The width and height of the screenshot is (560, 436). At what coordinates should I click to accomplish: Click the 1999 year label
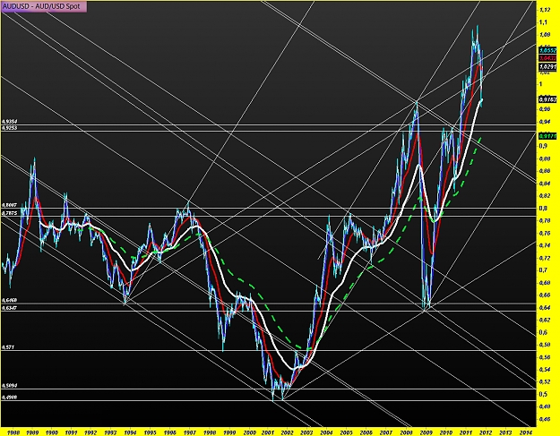tap(229, 432)
